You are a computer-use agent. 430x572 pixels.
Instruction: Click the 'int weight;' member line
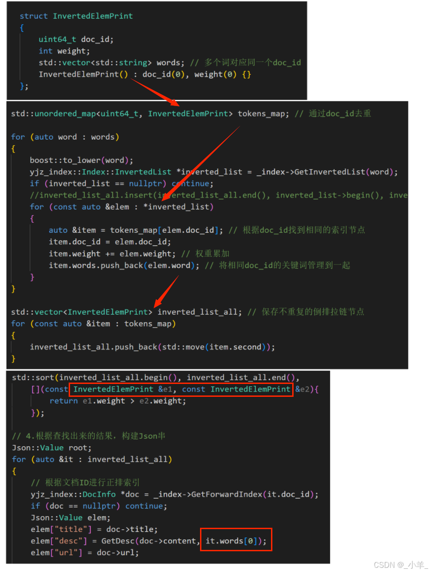pos(65,51)
